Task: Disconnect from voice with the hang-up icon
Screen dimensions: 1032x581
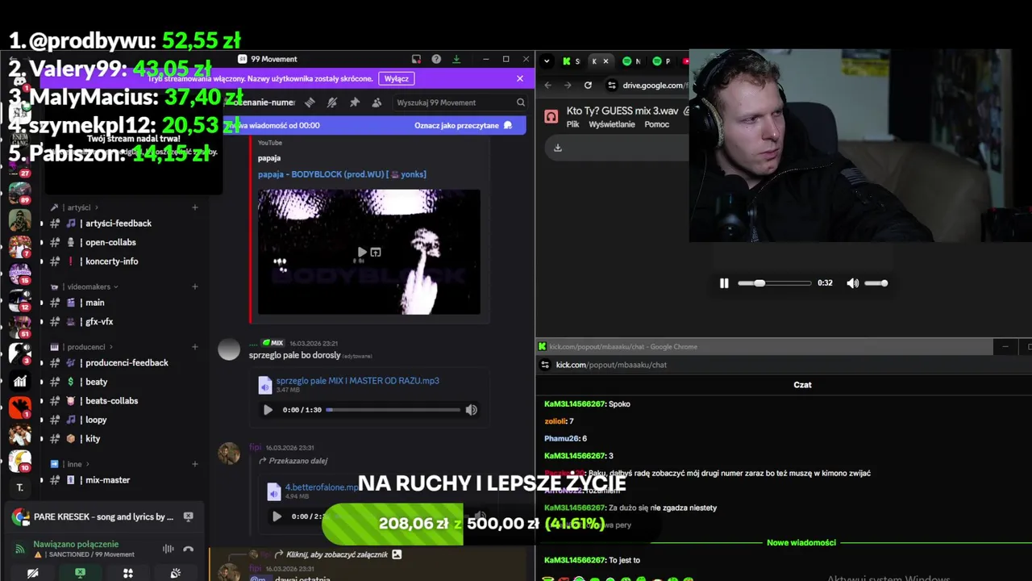Action: [x=189, y=549]
